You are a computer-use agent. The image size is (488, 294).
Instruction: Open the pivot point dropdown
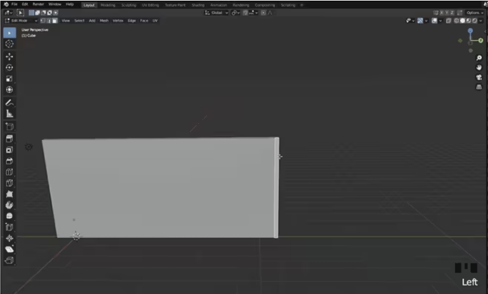(236, 13)
